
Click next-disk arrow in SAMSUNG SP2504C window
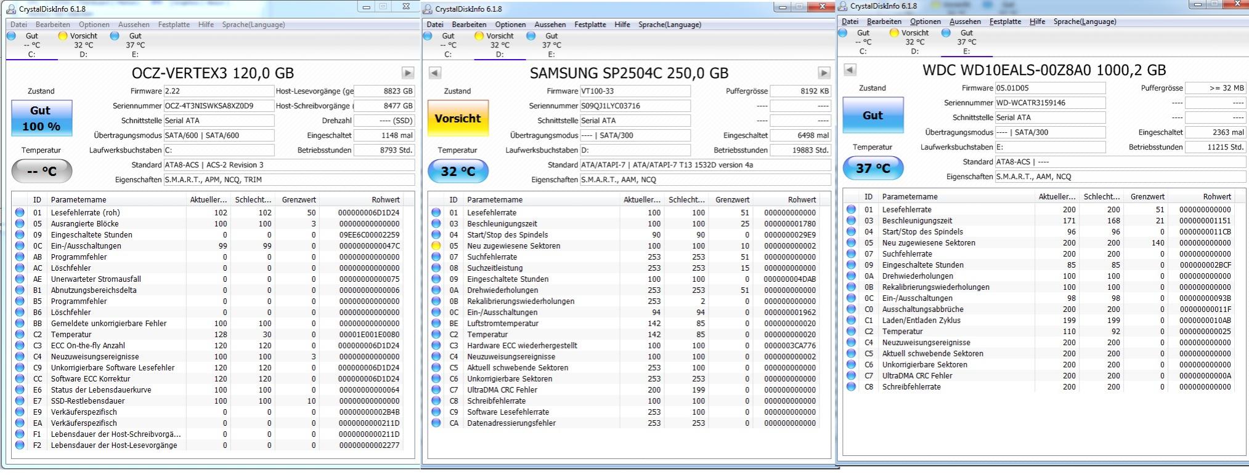point(824,73)
